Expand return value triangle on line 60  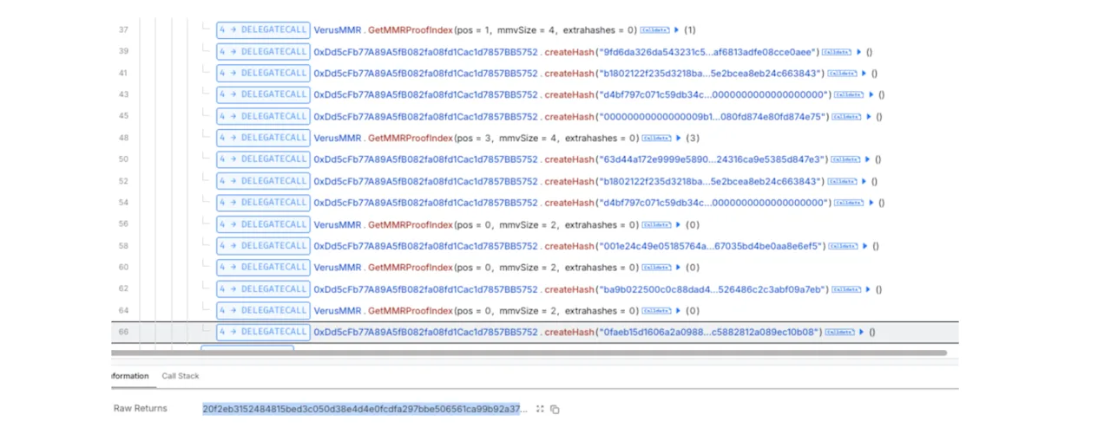click(677, 268)
